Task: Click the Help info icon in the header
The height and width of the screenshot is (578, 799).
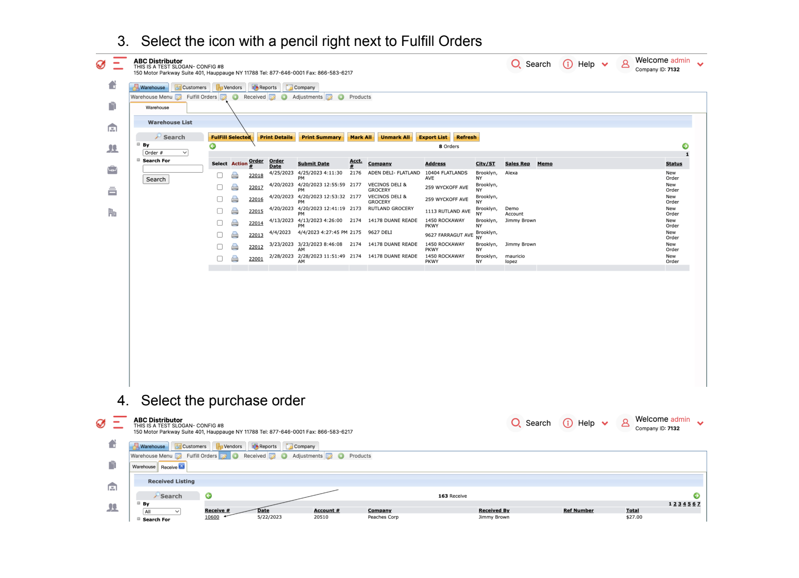Action: pyautogui.click(x=568, y=64)
